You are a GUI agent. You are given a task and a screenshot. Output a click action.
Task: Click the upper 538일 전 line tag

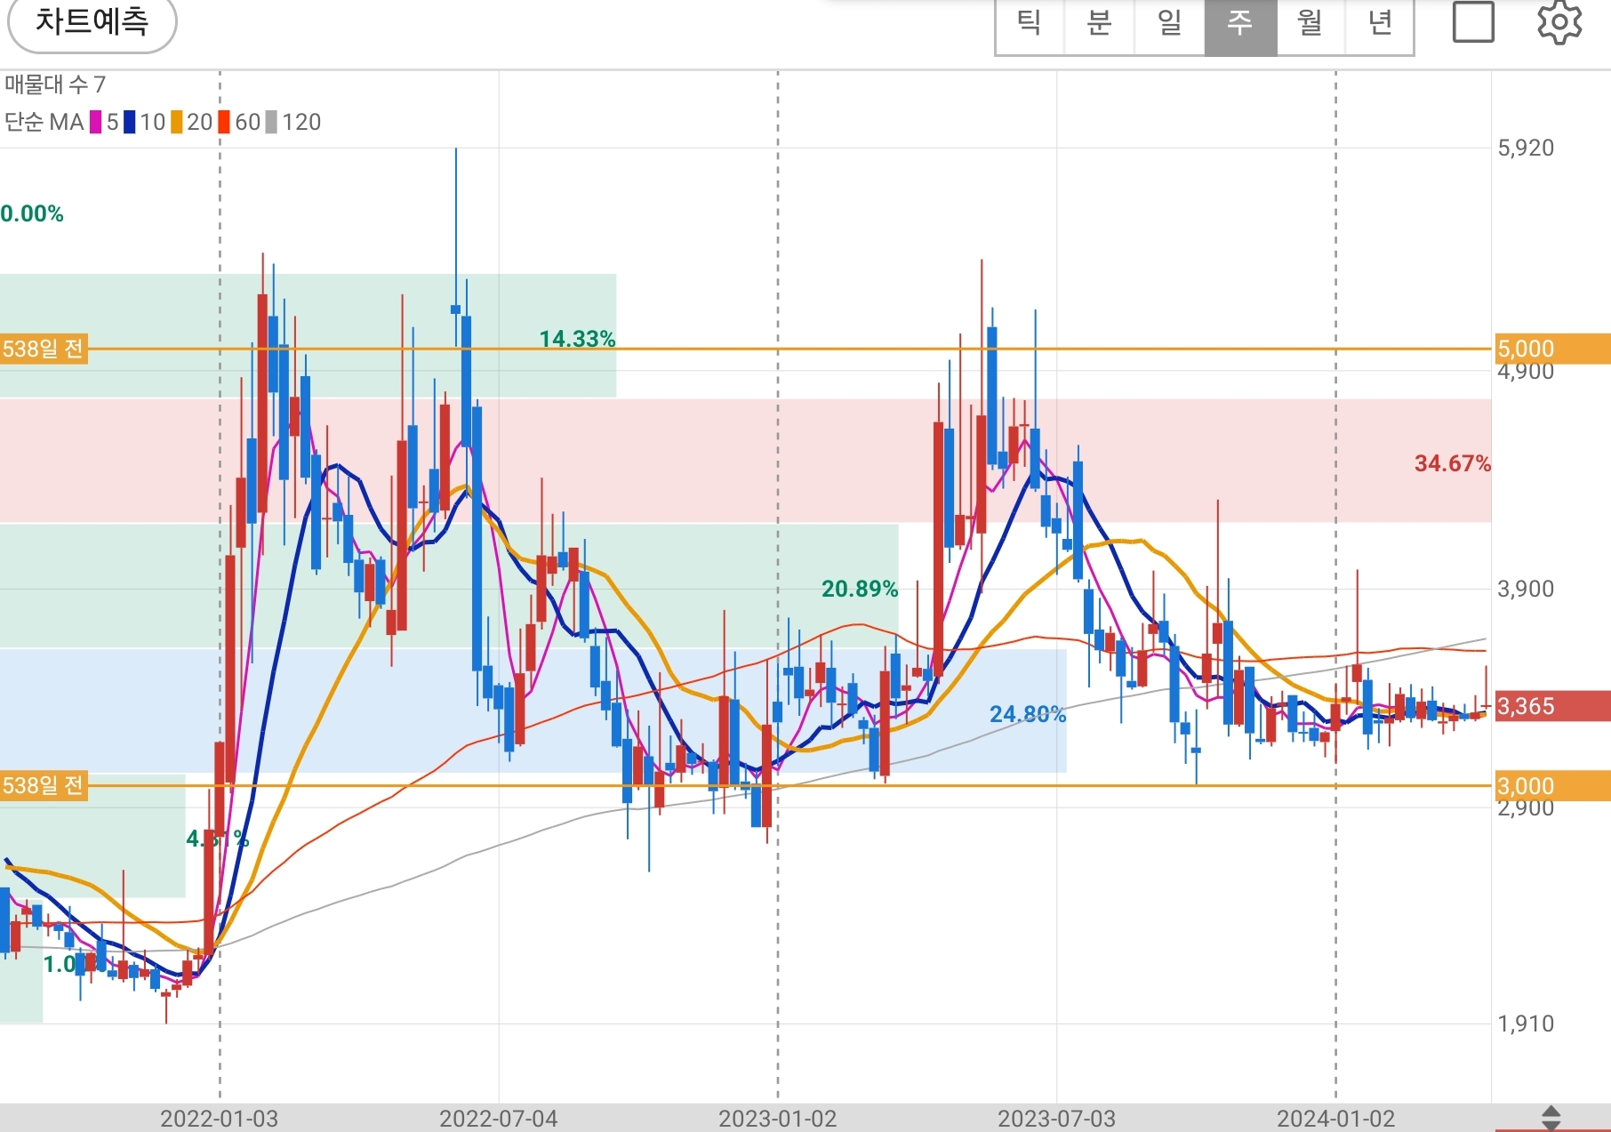tap(44, 349)
